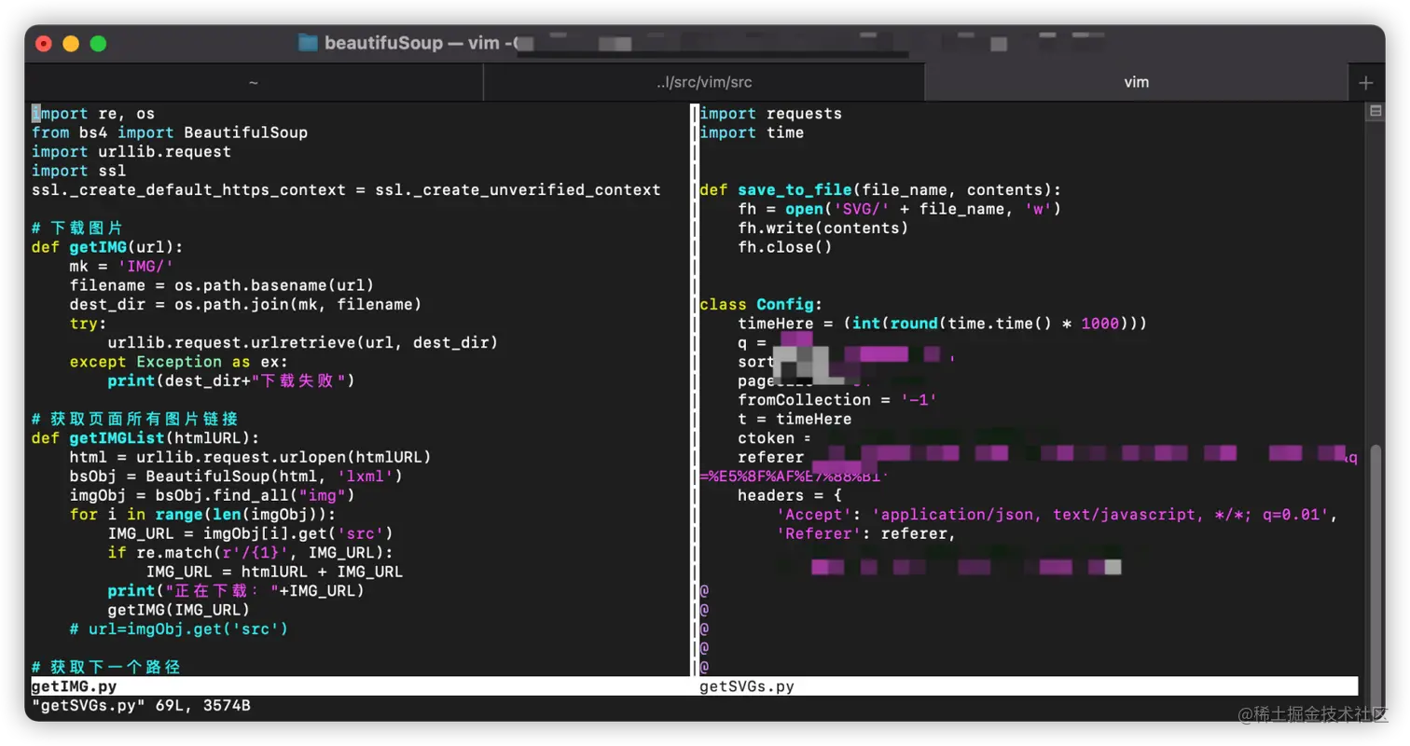This screenshot has height=746, width=1410.
Task: Click the 'Accept': 'application/json' header line
Action: pyautogui.click(x=1057, y=514)
